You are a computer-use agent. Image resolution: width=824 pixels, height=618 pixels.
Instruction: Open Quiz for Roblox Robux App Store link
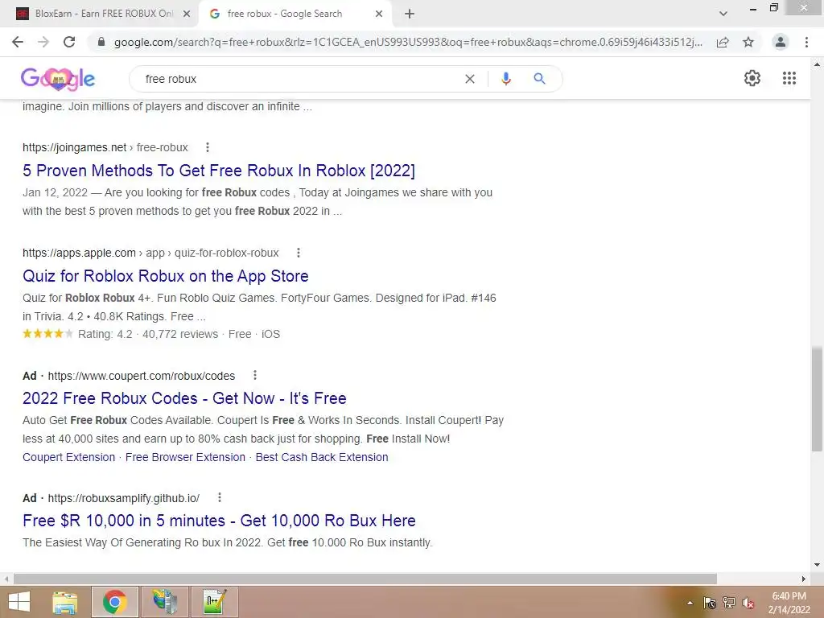coord(166,276)
